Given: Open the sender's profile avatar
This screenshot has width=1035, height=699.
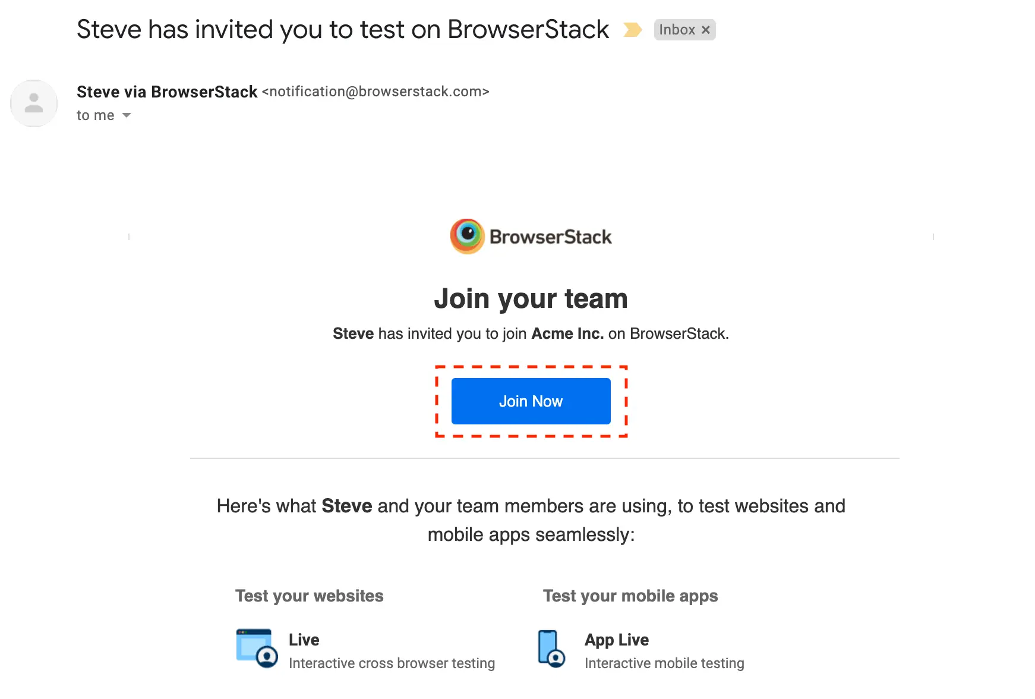Looking at the screenshot, I should (x=34, y=103).
